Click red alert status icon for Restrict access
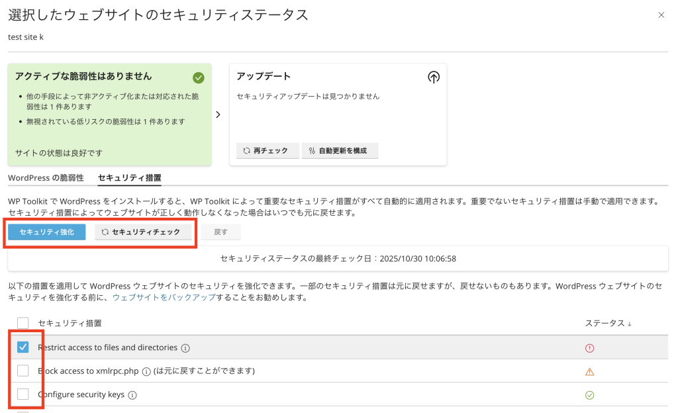The height and width of the screenshot is (413, 678). click(x=589, y=348)
